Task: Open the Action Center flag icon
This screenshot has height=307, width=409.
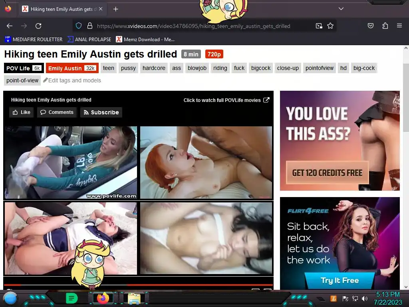Action: 345,298
